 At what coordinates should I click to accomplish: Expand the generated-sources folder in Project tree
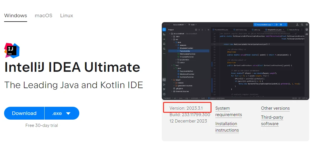tap(174, 86)
